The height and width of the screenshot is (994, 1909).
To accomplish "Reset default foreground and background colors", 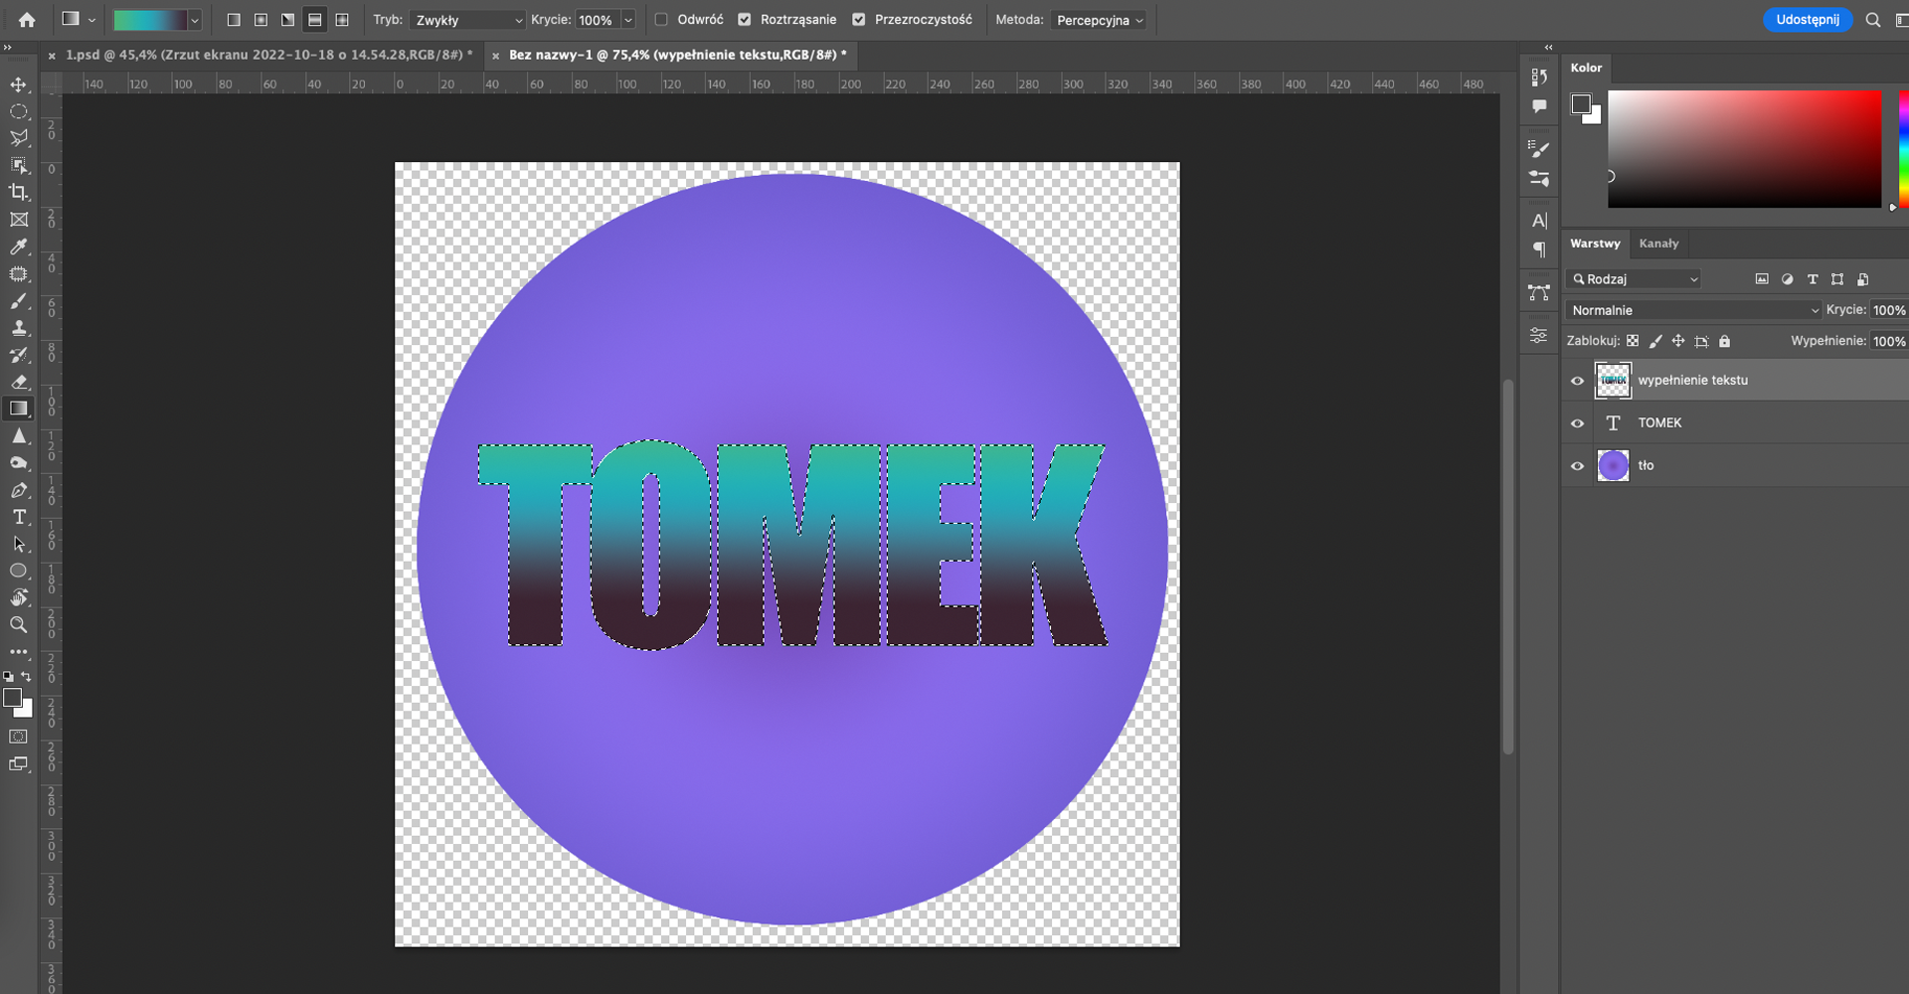I will 9,677.
